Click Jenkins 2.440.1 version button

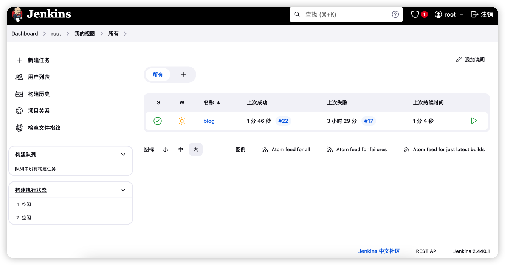pos(471,251)
